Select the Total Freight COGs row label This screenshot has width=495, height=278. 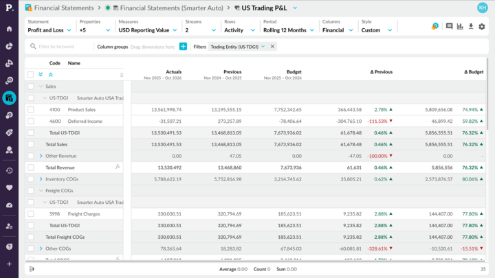click(x=65, y=237)
